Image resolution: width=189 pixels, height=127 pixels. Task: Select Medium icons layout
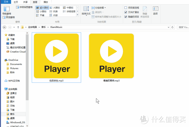tap(68, 8)
